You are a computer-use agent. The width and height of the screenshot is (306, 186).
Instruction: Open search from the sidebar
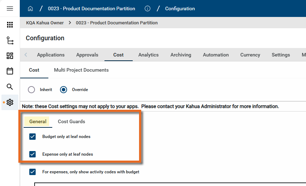10,87
